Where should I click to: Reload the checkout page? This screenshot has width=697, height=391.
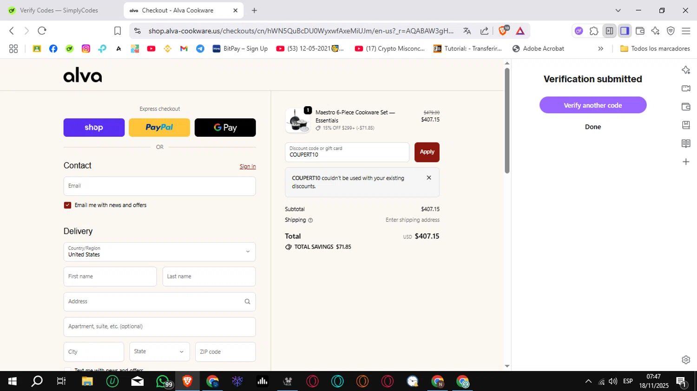[42, 31]
